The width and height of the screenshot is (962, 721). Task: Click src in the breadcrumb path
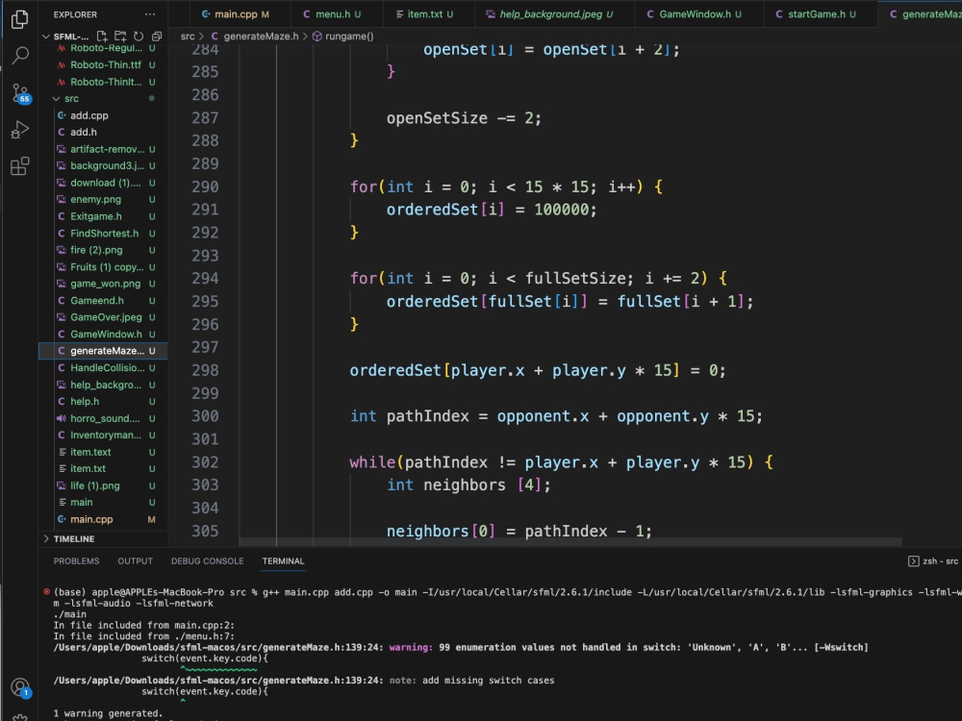(x=188, y=37)
